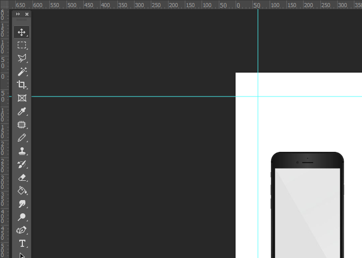Click the horizontal cyan guide line

(185, 96)
